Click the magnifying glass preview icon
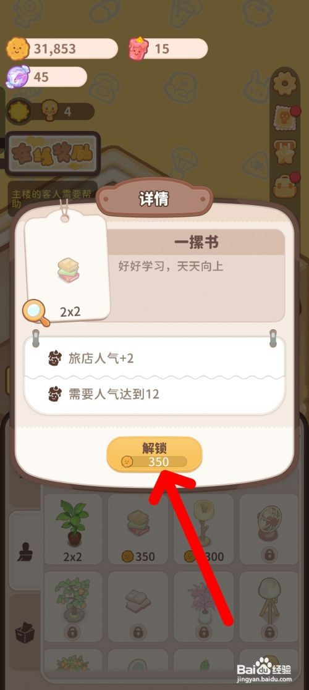The width and height of the screenshot is (309, 690). (36, 313)
